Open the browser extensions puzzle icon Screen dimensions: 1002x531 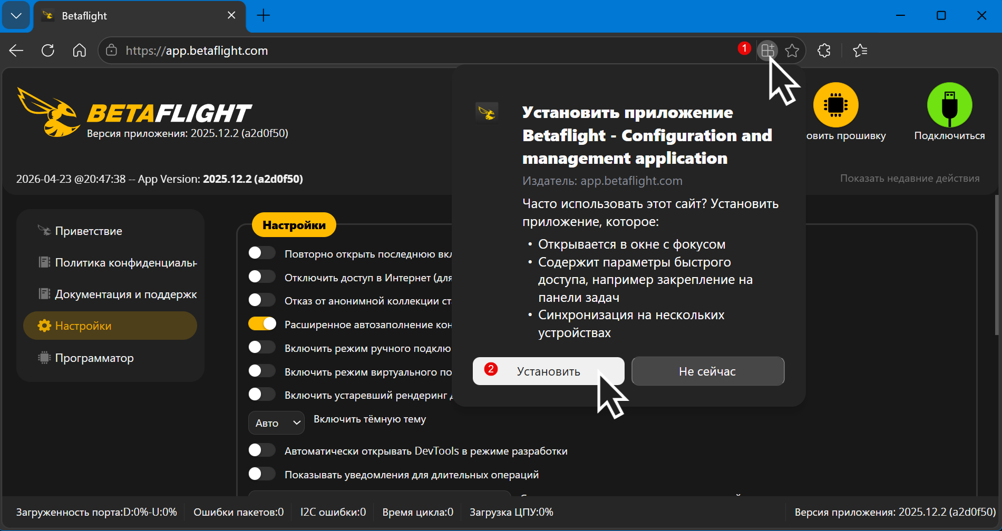[824, 51]
